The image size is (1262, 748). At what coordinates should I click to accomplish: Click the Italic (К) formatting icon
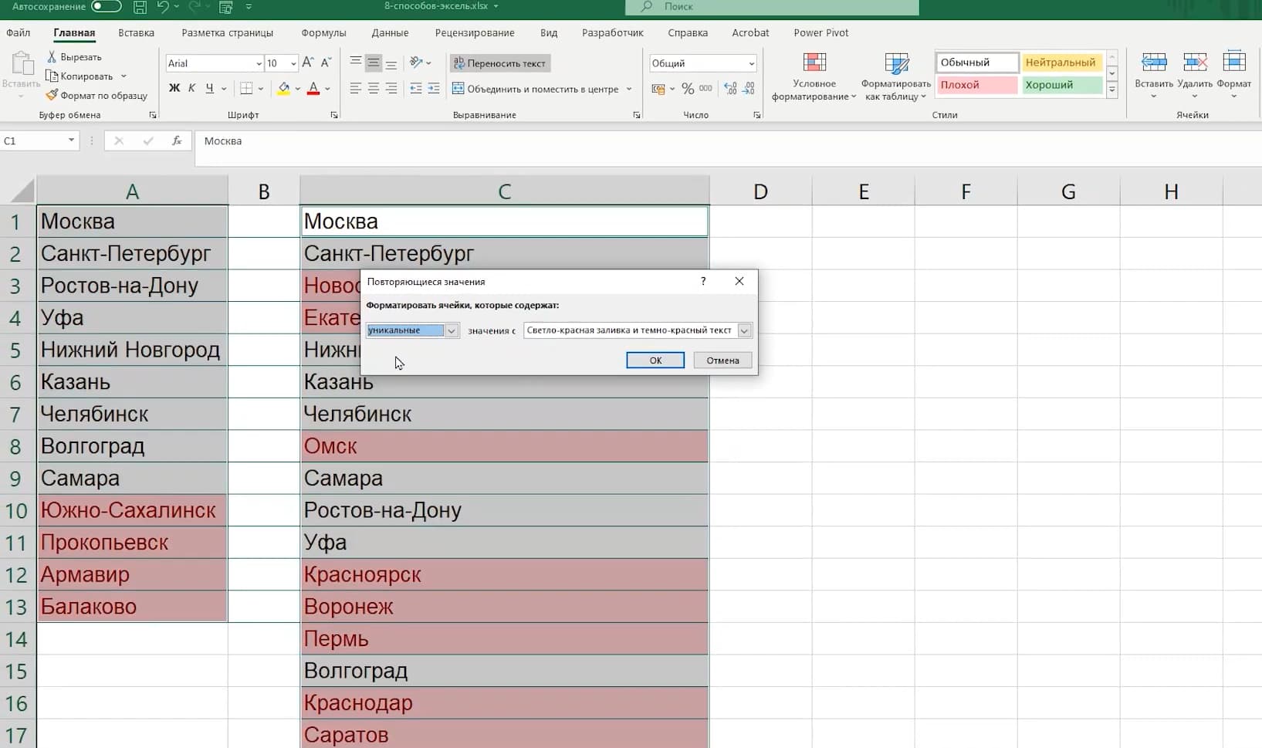[191, 89]
